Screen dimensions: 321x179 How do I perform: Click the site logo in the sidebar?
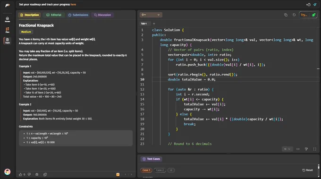point(8,5)
